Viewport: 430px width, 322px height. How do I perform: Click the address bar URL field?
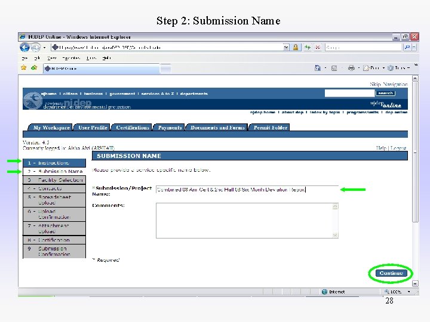[167, 47]
